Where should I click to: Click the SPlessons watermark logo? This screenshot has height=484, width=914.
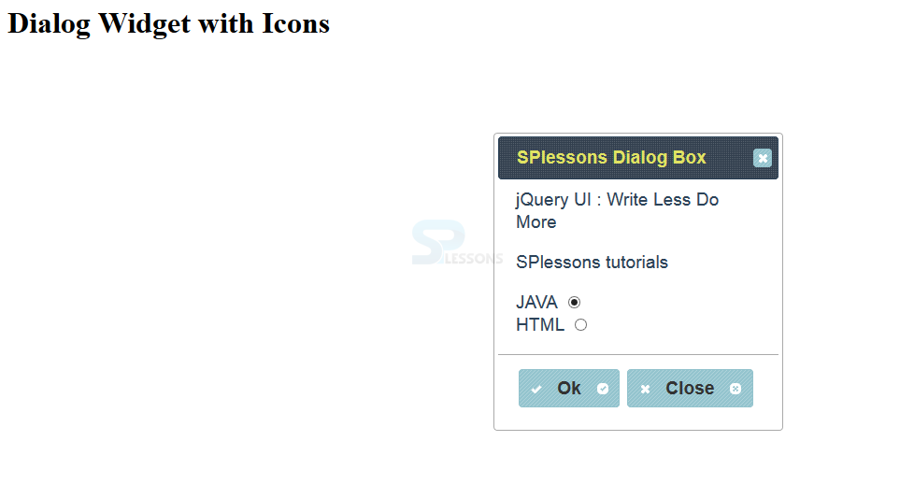click(x=456, y=243)
